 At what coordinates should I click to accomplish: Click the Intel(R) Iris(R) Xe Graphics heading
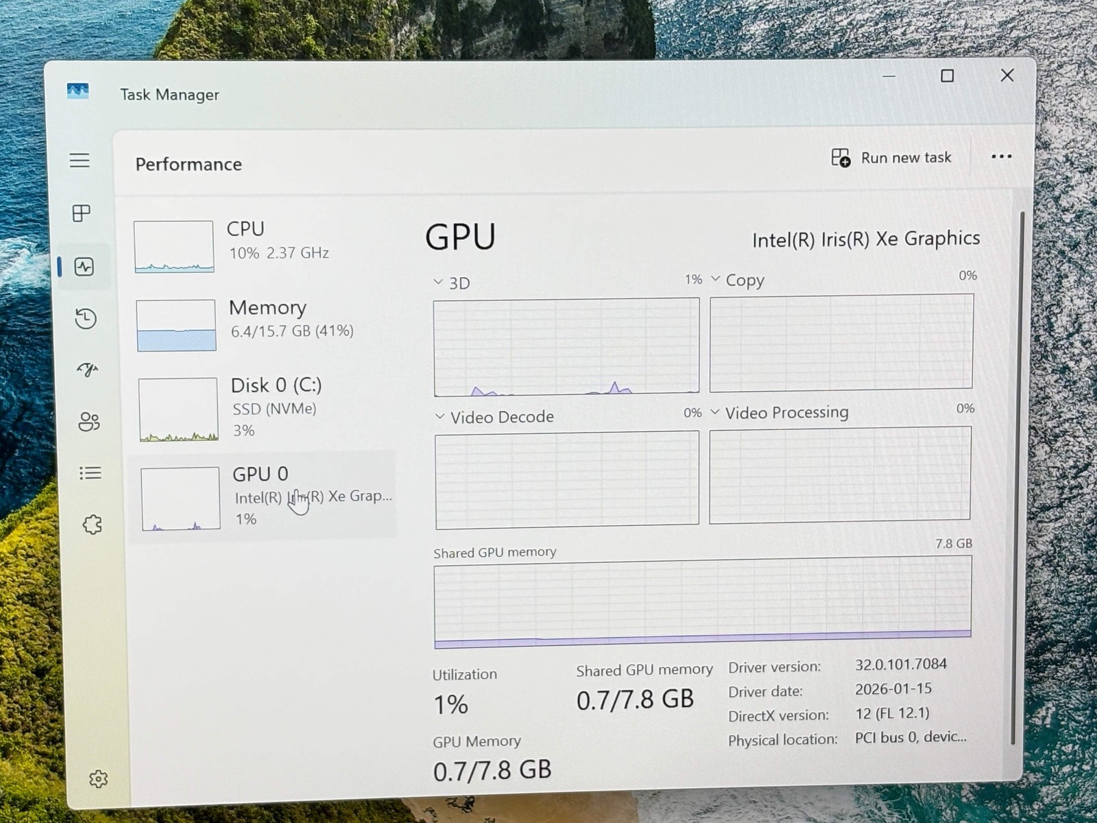point(866,239)
